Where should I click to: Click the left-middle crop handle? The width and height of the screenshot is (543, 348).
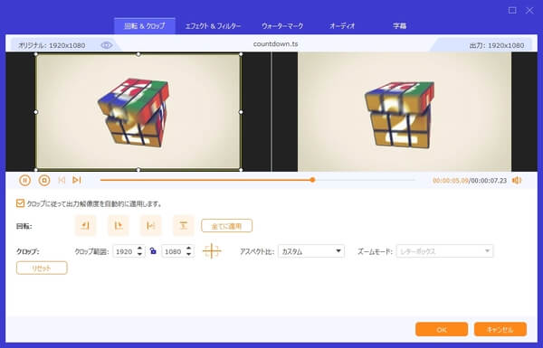click(36, 112)
